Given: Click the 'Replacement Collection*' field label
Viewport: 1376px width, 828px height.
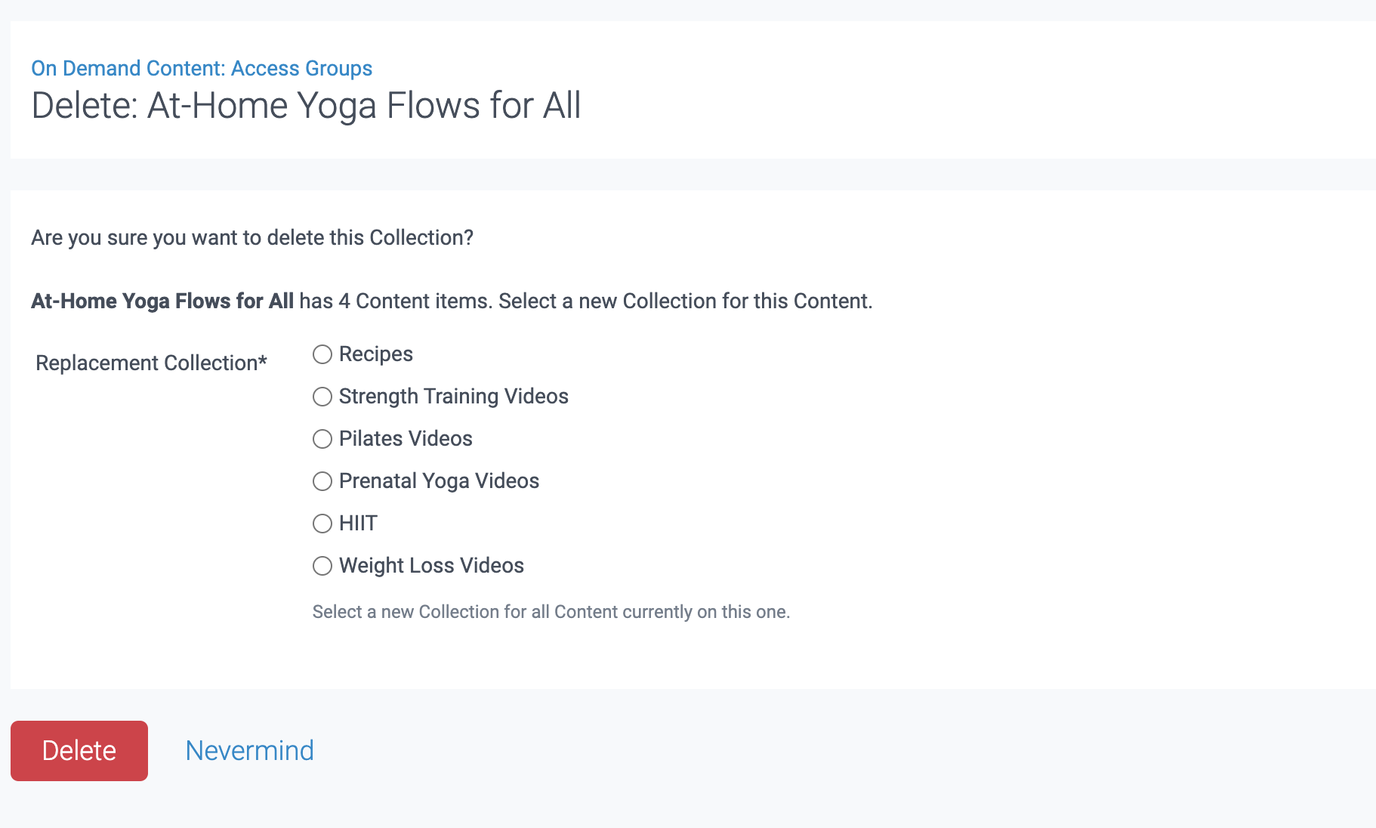Looking at the screenshot, I should coord(151,363).
